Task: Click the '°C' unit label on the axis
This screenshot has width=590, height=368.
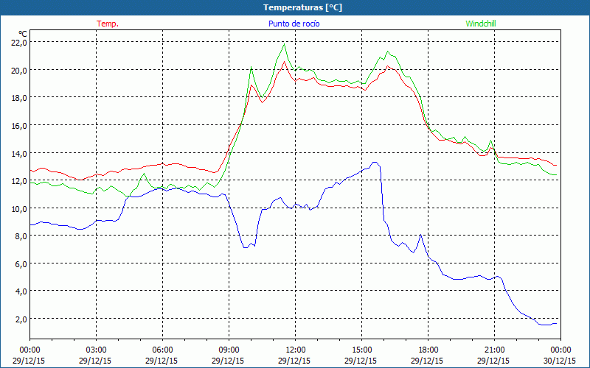Action: [x=23, y=35]
